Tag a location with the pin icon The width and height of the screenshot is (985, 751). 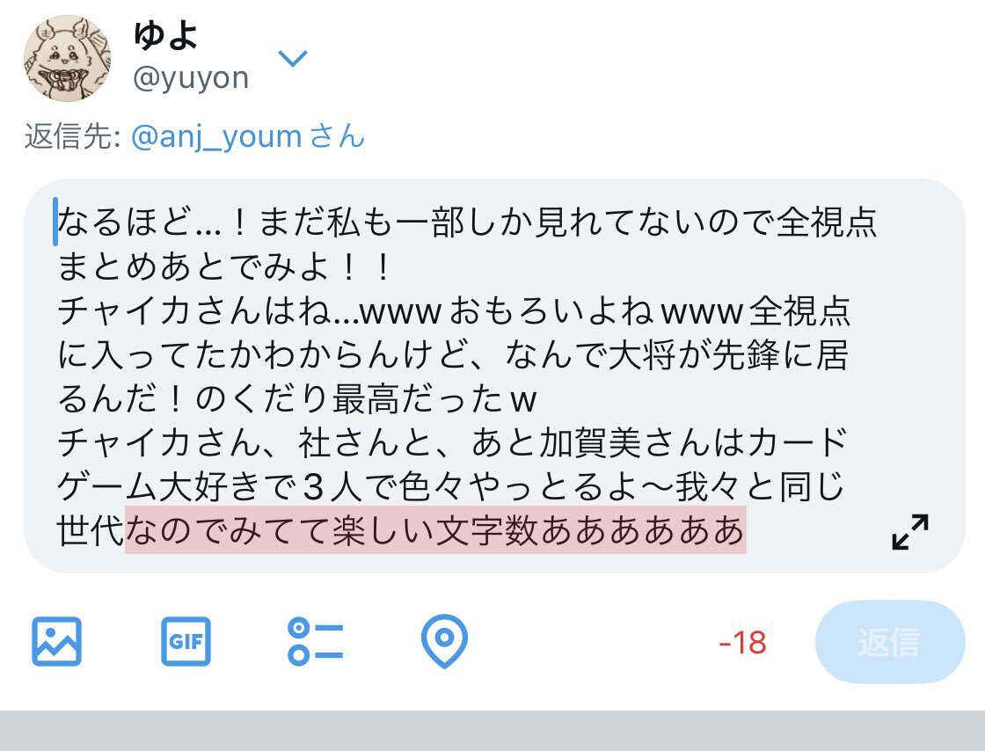tap(444, 641)
